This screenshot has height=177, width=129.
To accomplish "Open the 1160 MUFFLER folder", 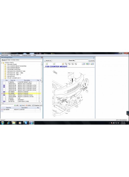I will pyautogui.click(x=11, y=76).
